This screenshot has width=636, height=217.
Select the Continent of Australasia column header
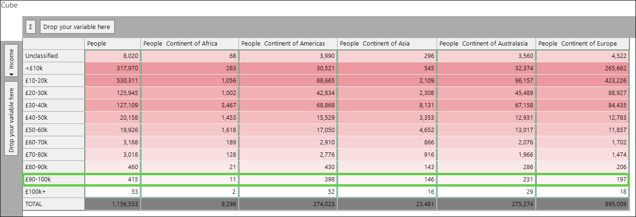tap(486, 43)
